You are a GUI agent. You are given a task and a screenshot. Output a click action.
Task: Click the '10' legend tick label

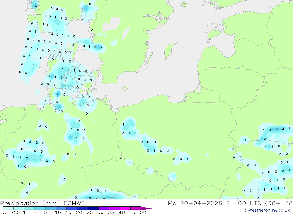coord(58,212)
